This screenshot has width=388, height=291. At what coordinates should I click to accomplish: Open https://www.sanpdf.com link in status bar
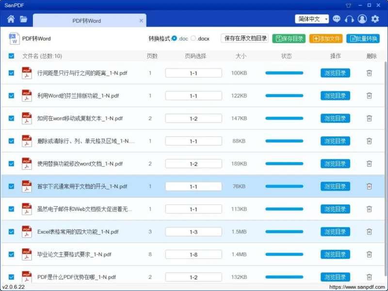tap(358, 287)
